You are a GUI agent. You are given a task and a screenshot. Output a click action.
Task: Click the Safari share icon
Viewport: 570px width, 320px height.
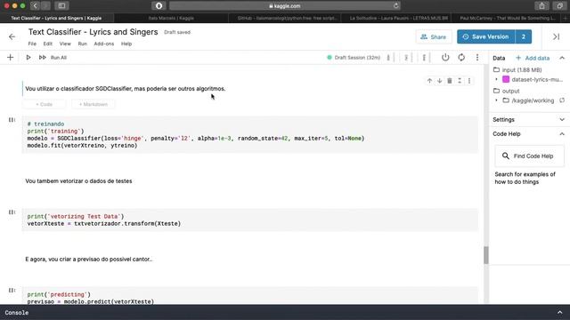[x=541, y=6]
